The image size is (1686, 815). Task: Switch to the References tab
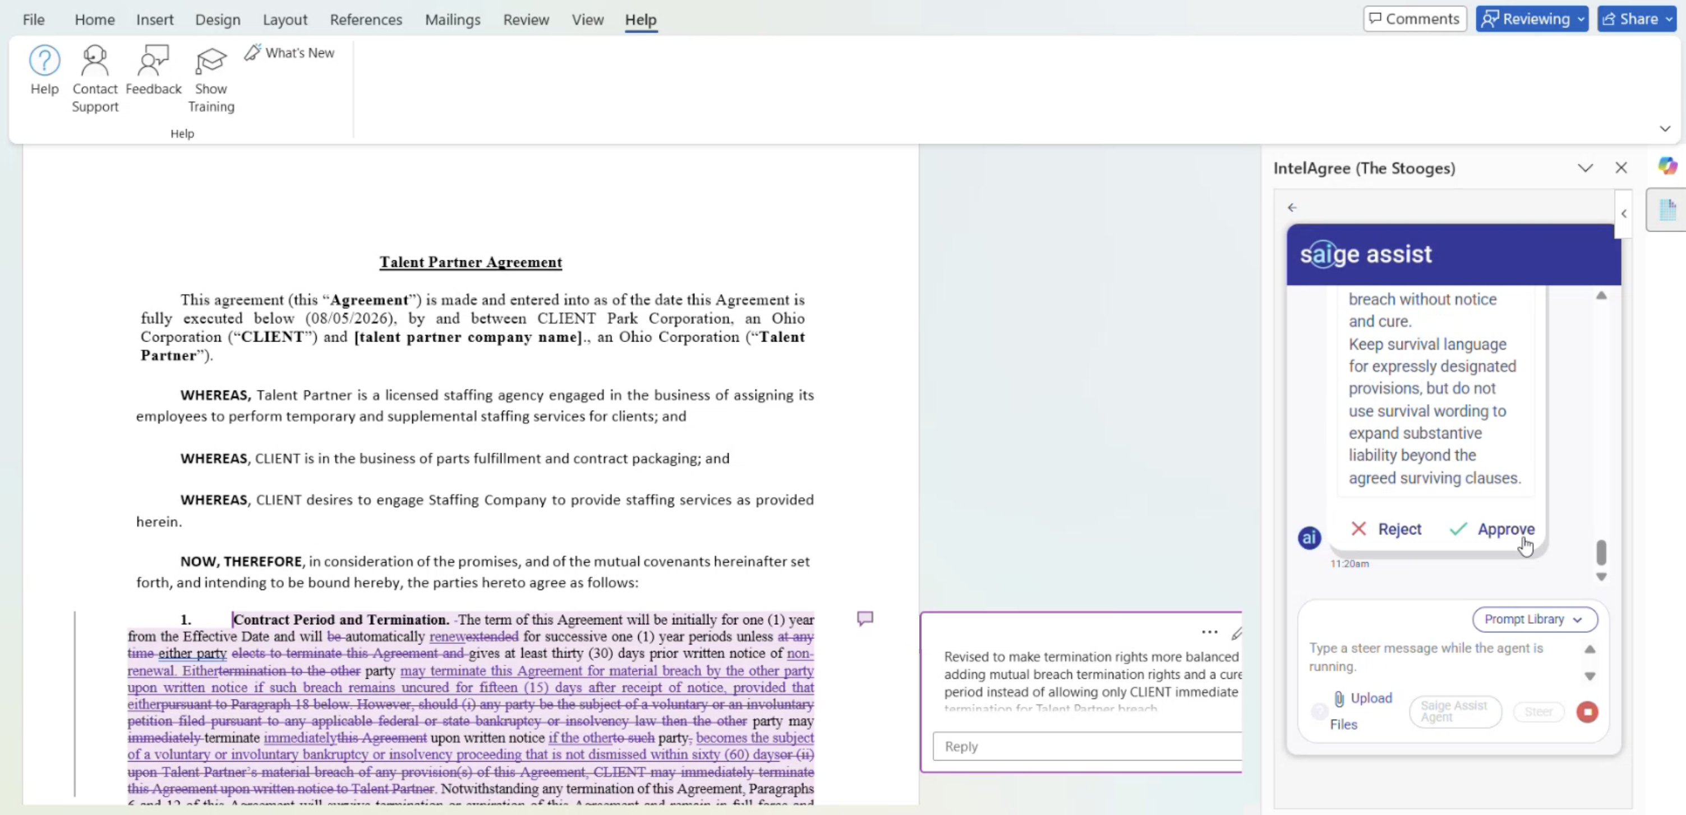[x=366, y=20]
